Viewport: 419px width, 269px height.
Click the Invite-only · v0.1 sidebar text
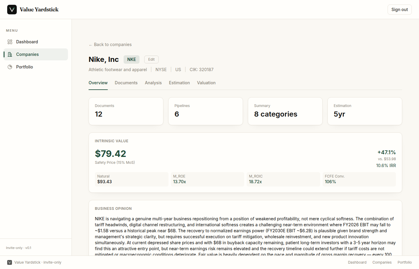tap(19, 248)
